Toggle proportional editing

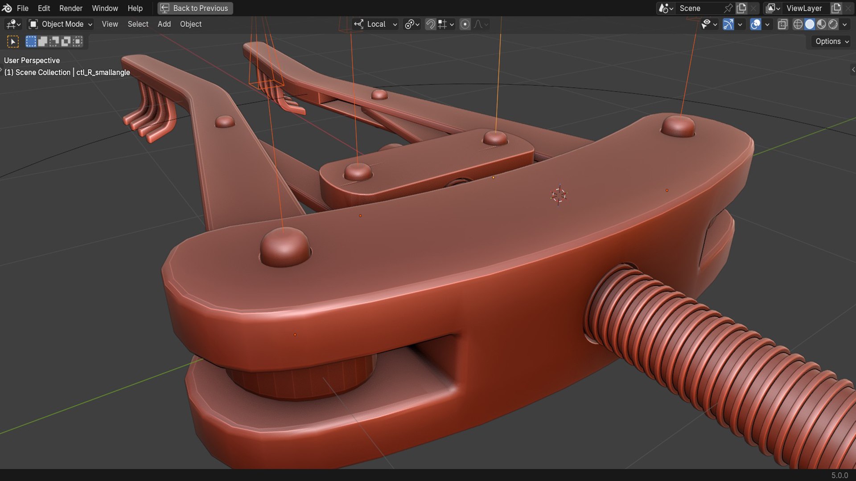point(465,24)
